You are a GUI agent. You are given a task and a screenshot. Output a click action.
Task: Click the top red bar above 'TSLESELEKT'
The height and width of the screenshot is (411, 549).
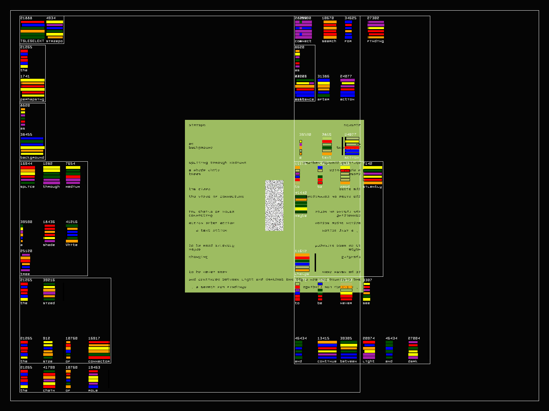tap(33, 22)
